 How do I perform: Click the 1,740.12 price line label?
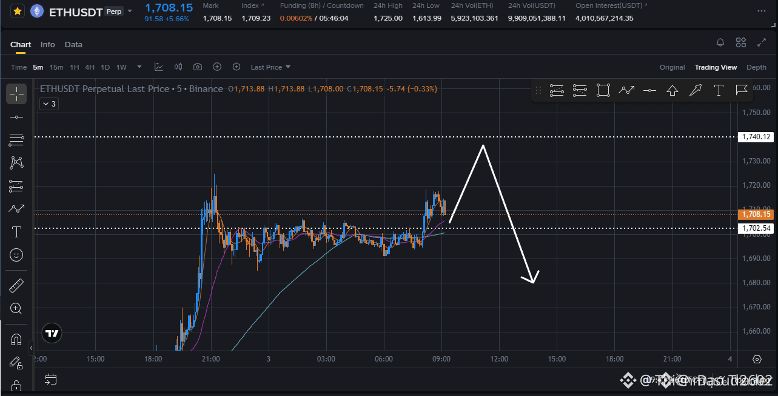pos(756,137)
